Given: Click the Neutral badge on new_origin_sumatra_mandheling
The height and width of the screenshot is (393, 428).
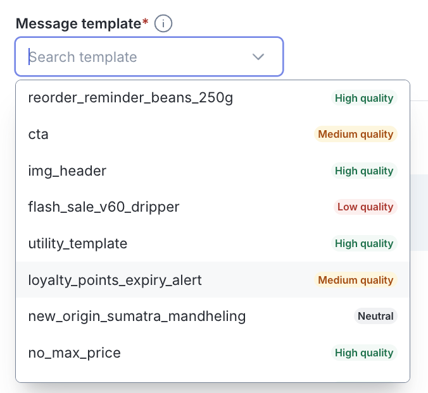Looking at the screenshot, I should [x=375, y=316].
